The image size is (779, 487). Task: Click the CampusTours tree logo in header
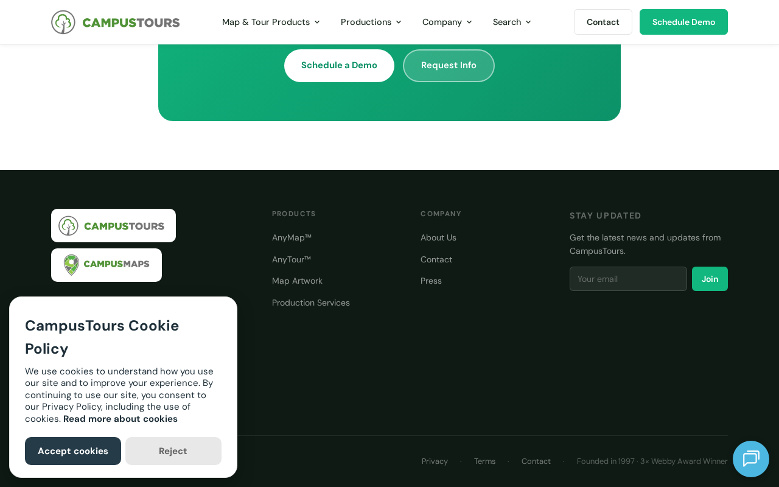click(x=63, y=22)
